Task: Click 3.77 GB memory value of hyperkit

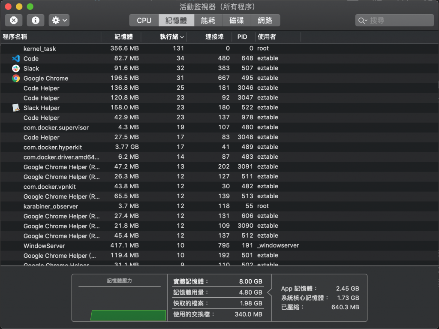Action: (127, 147)
